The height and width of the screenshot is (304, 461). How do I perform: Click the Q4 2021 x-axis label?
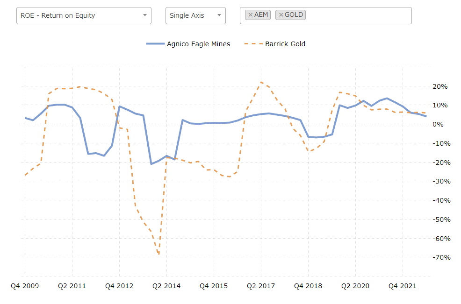pos(403,286)
